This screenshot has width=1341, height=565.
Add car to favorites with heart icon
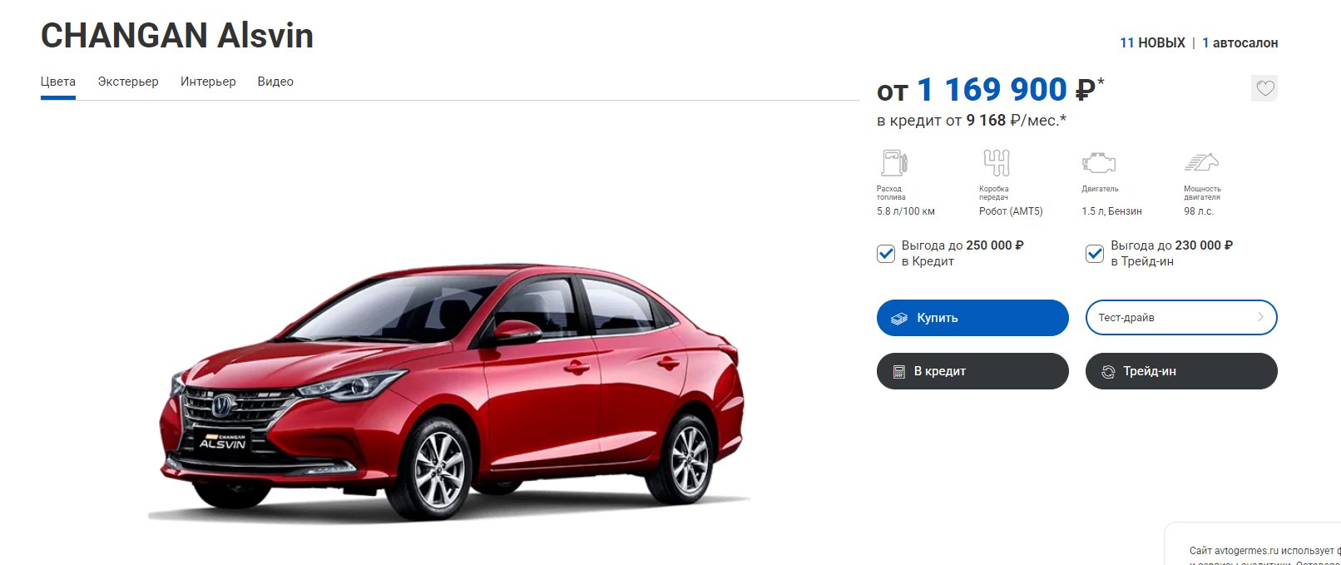[x=1264, y=88]
